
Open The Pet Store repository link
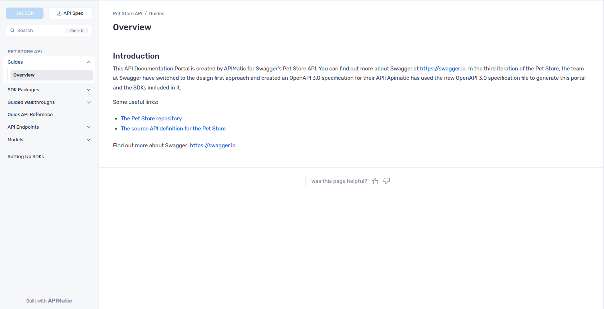pyautogui.click(x=151, y=119)
